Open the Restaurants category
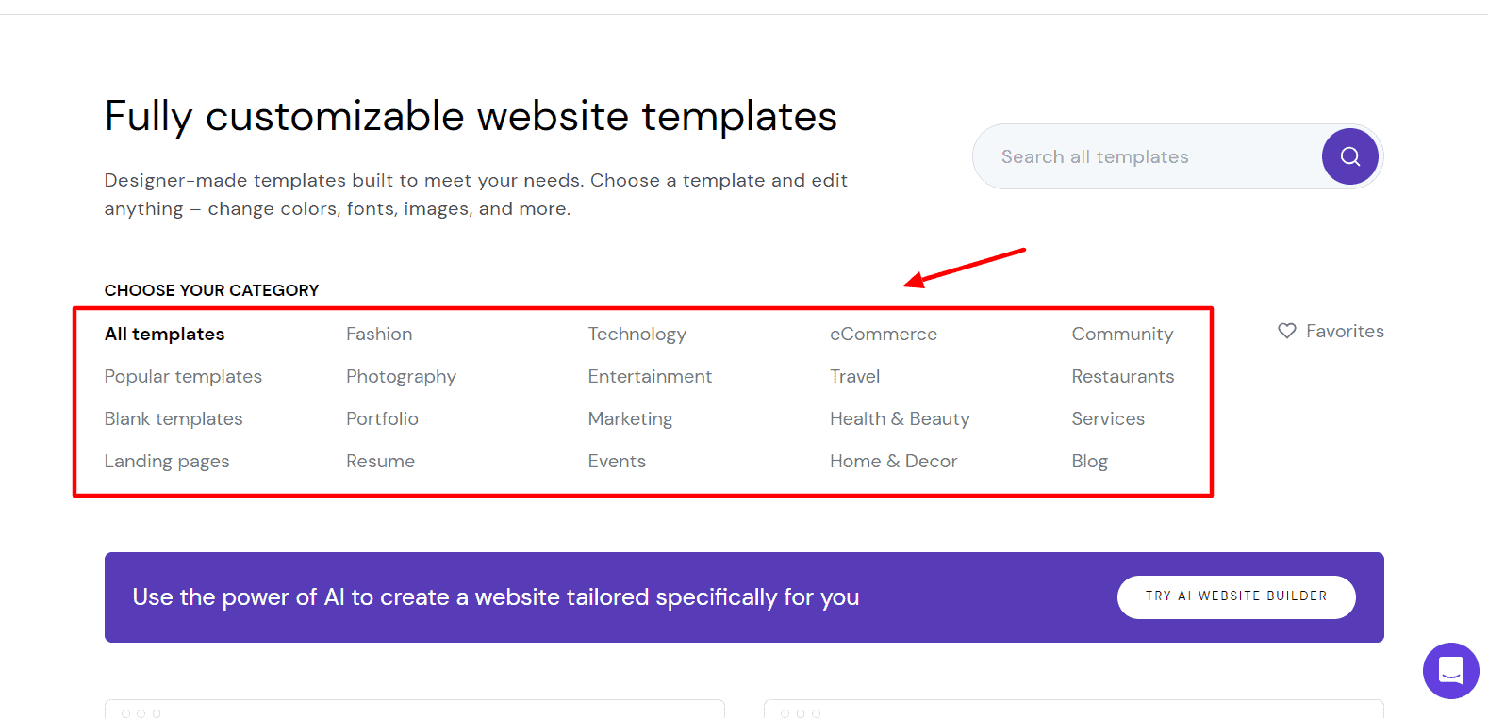Image resolution: width=1488 pixels, height=718 pixels. click(x=1122, y=377)
